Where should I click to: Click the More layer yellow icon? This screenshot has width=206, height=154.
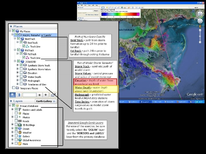point(20,144)
